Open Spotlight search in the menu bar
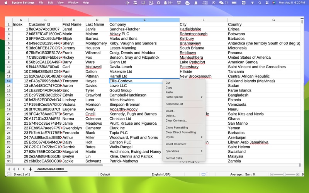This screenshot has height=193, width=309. [x=260, y=3]
